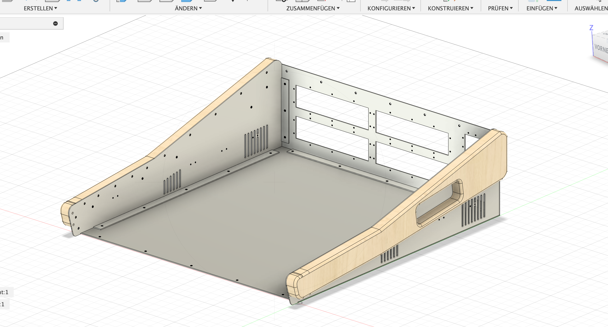The width and height of the screenshot is (608, 327).
Task: Collapse the browser panel with minus icon
Action: click(x=55, y=24)
